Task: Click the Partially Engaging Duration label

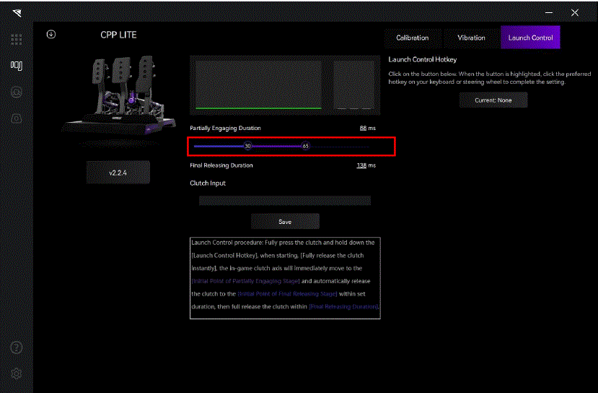Action: [x=225, y=128]
